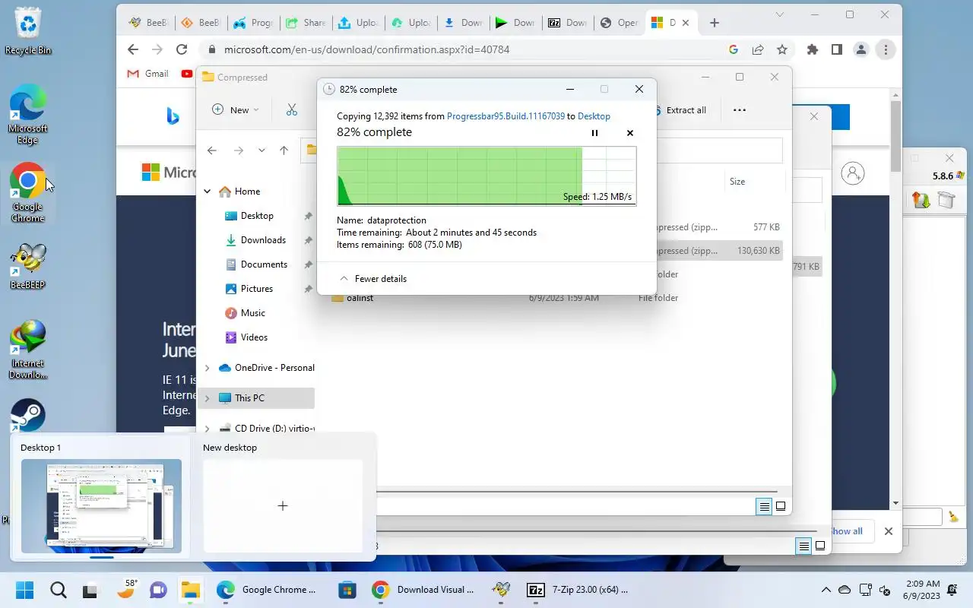The image size is (973, 608).
Task: Unpin Downloads from Quick access
Action: 308,240
